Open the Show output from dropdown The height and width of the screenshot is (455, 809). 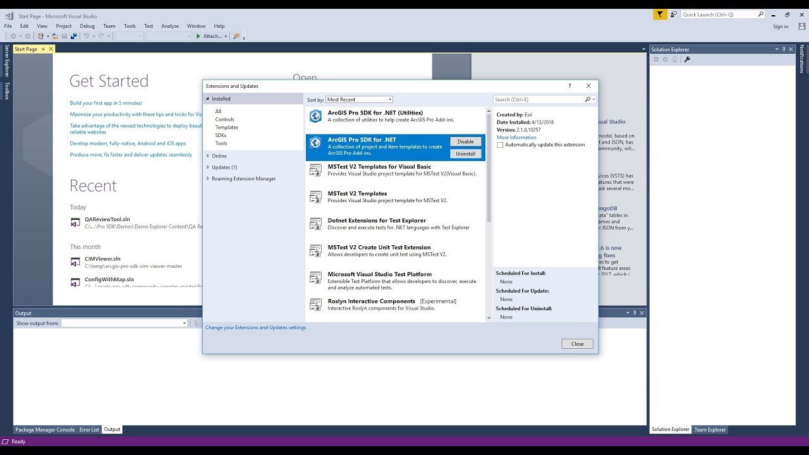[125, 323]
